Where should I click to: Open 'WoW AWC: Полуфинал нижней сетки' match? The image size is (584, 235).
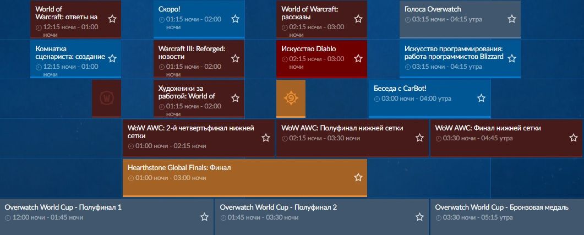[352, 138]
